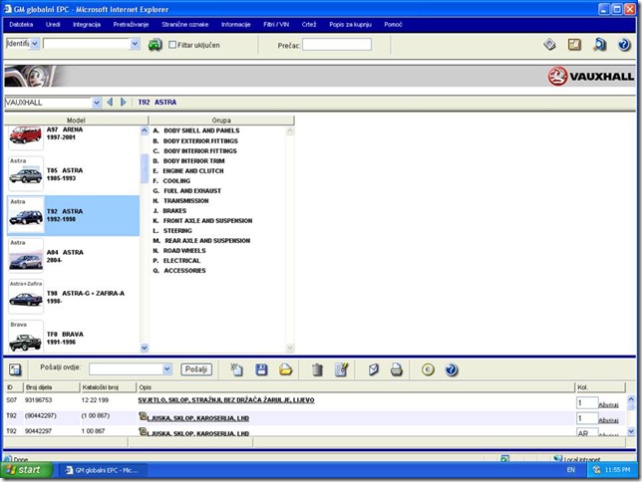Open the yellow notes board icon
Image resolution: width=642 pixels, height=482 pixels.
574,44
